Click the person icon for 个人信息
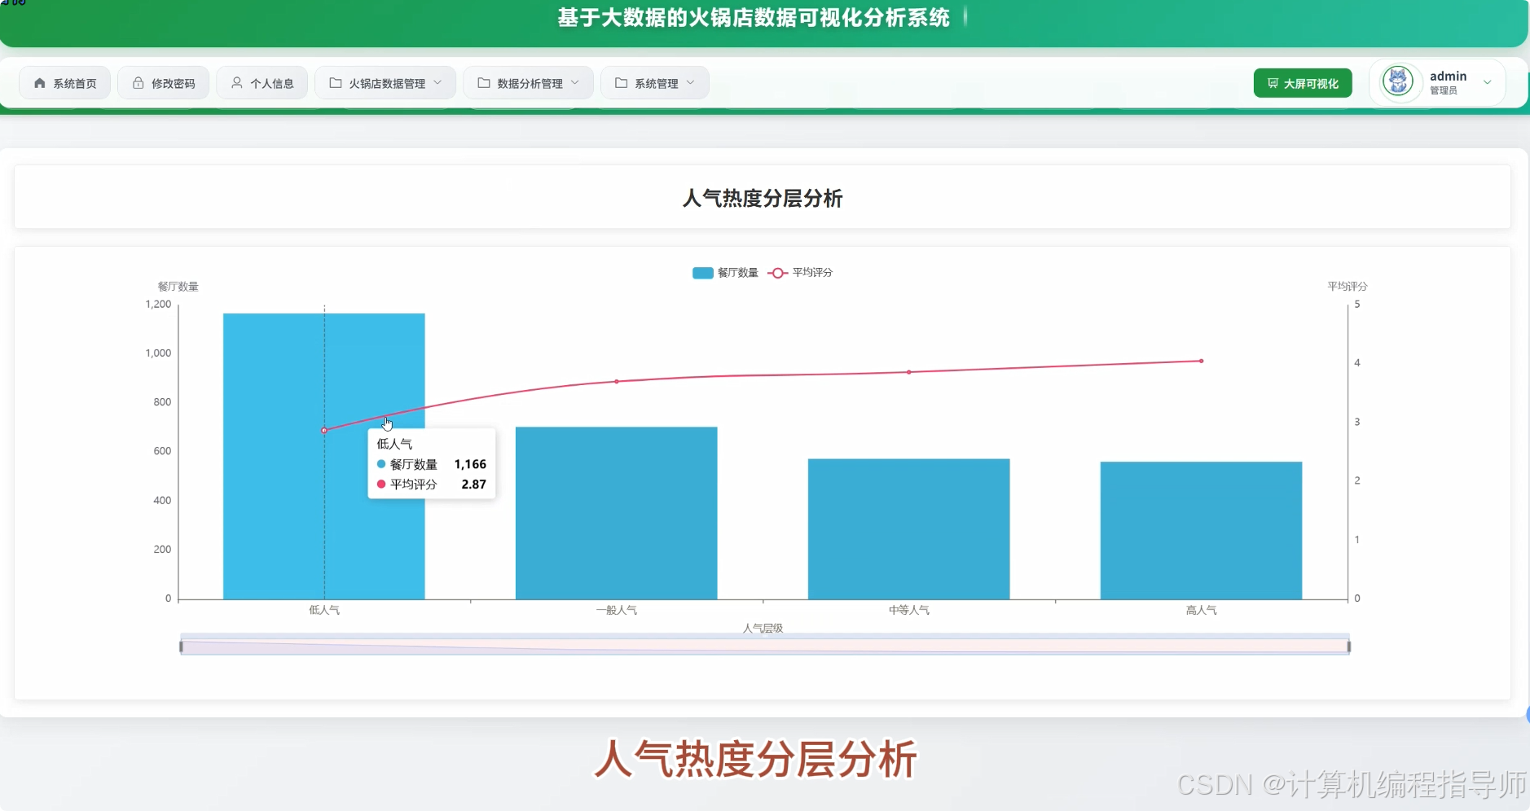The image size is (1530, 811). click(237, 83)
